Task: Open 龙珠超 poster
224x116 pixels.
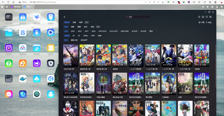Action: tap(202, 56)
